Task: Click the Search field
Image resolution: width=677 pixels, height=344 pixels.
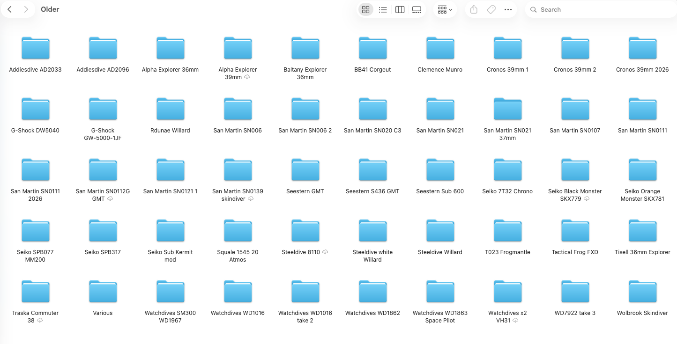Action: tap(600, 9)
